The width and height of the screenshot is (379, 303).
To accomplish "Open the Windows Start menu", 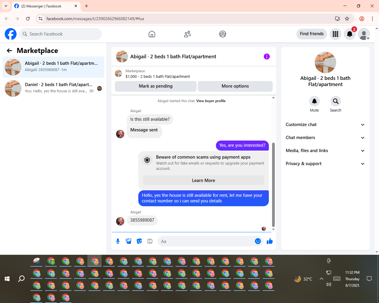I will click(x=7, y=279).
